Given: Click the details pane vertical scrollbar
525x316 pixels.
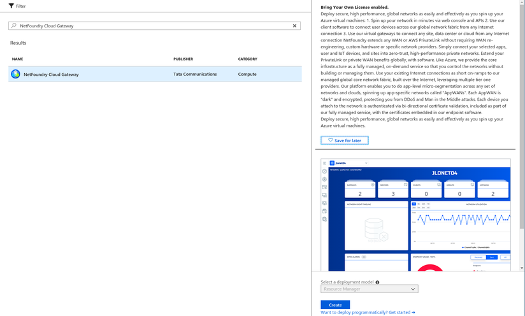Looking at the screenshot, I should tap(522, 115).
